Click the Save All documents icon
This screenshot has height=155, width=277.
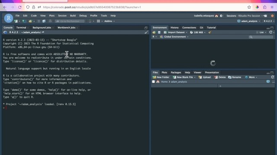click(x=44, y=21)
